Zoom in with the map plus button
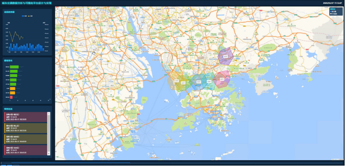 click(58, 9)
